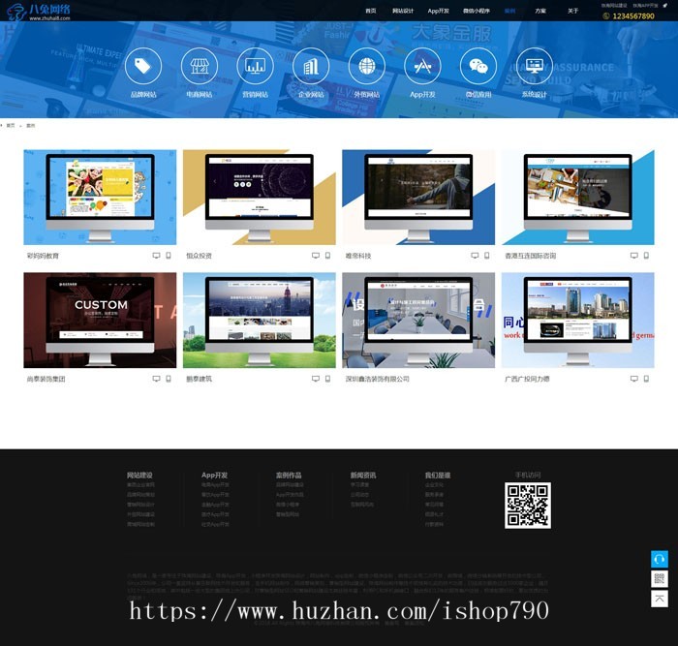
Task: Open the 电商网站 storefront icon category
Action: pyautogui.click(x=199, y=66)
